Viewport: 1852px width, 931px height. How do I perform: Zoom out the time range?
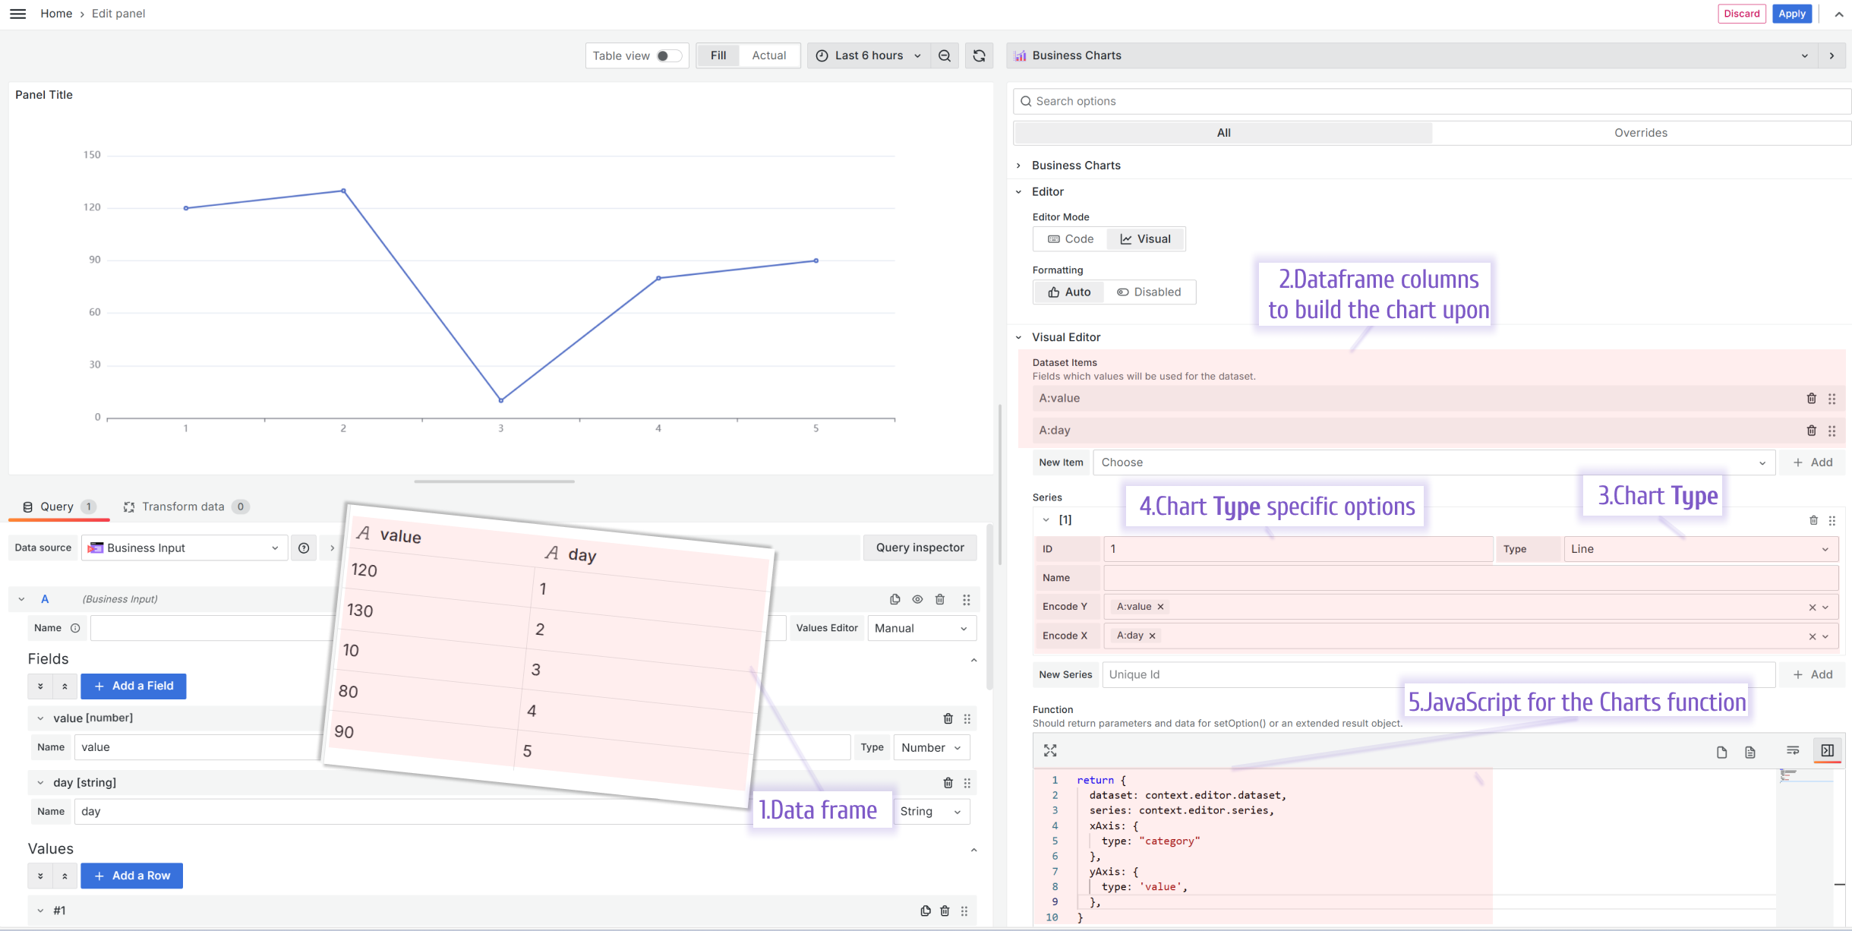(944, 55)
